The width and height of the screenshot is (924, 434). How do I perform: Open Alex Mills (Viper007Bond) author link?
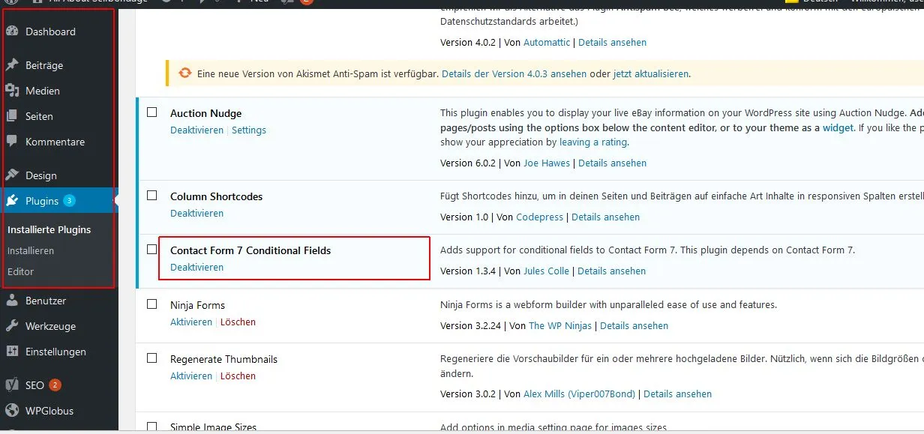579,394
